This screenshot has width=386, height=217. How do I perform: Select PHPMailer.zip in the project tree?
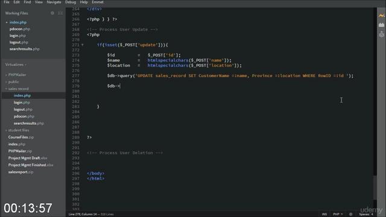(20, 151)
